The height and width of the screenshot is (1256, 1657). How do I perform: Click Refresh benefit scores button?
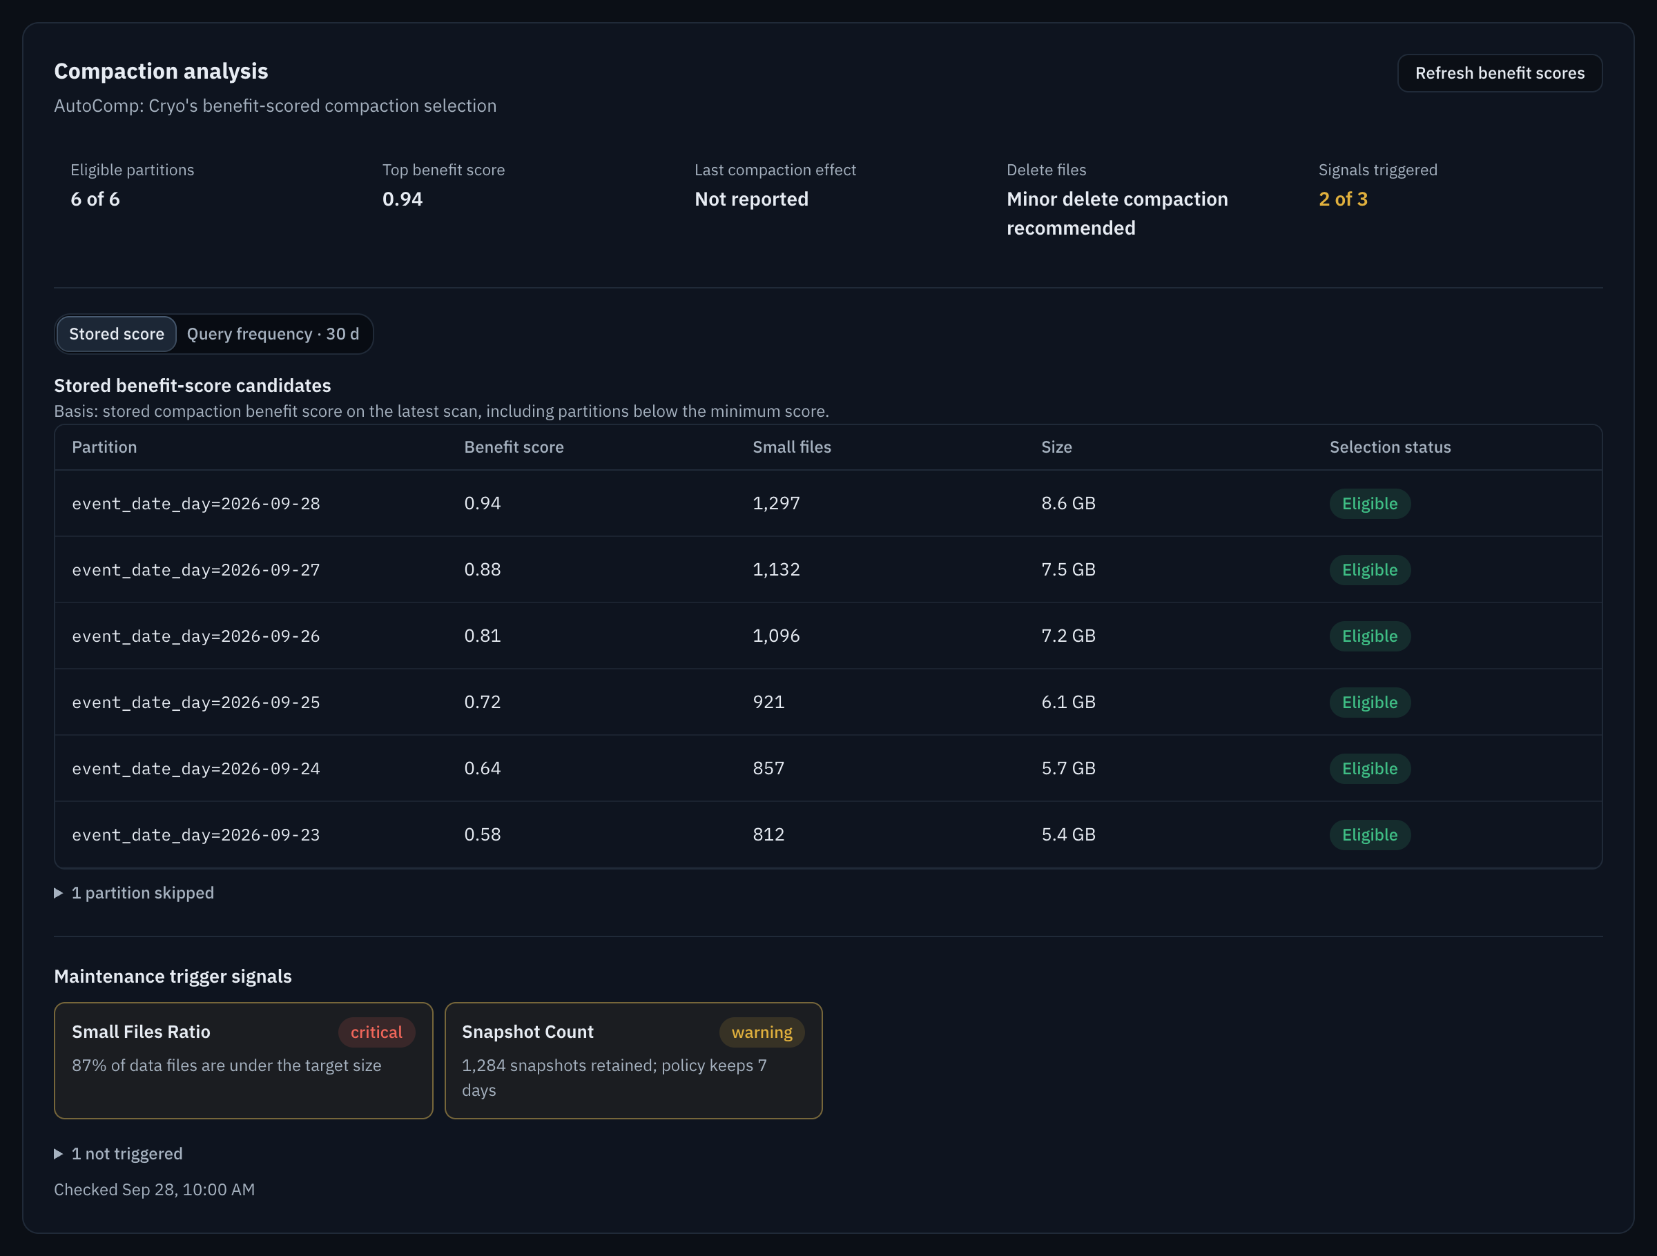pyautogui.click(x=1499, y=72)
